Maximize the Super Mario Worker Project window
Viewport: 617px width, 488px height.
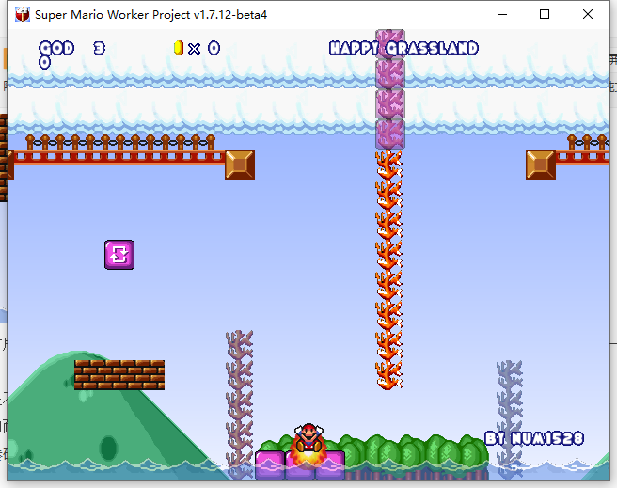545,15
